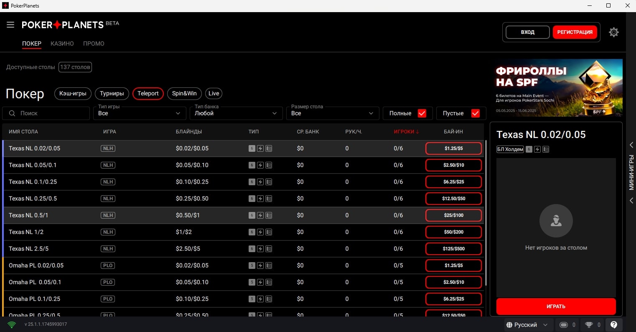Screen dimensions: 636x332
Task: Sort by Игроки column header
Action: point(406,132)
